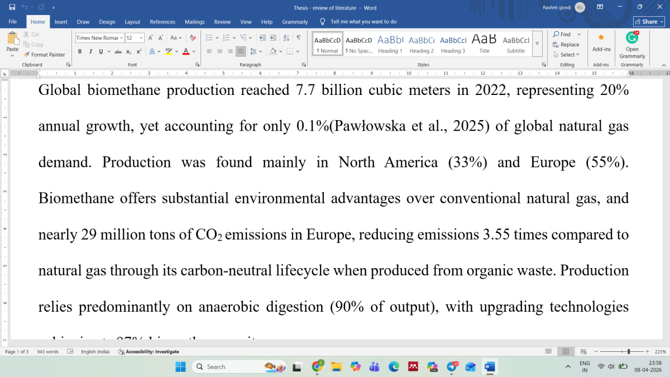Toggle Italic formatting

click(x=90, y=51)
